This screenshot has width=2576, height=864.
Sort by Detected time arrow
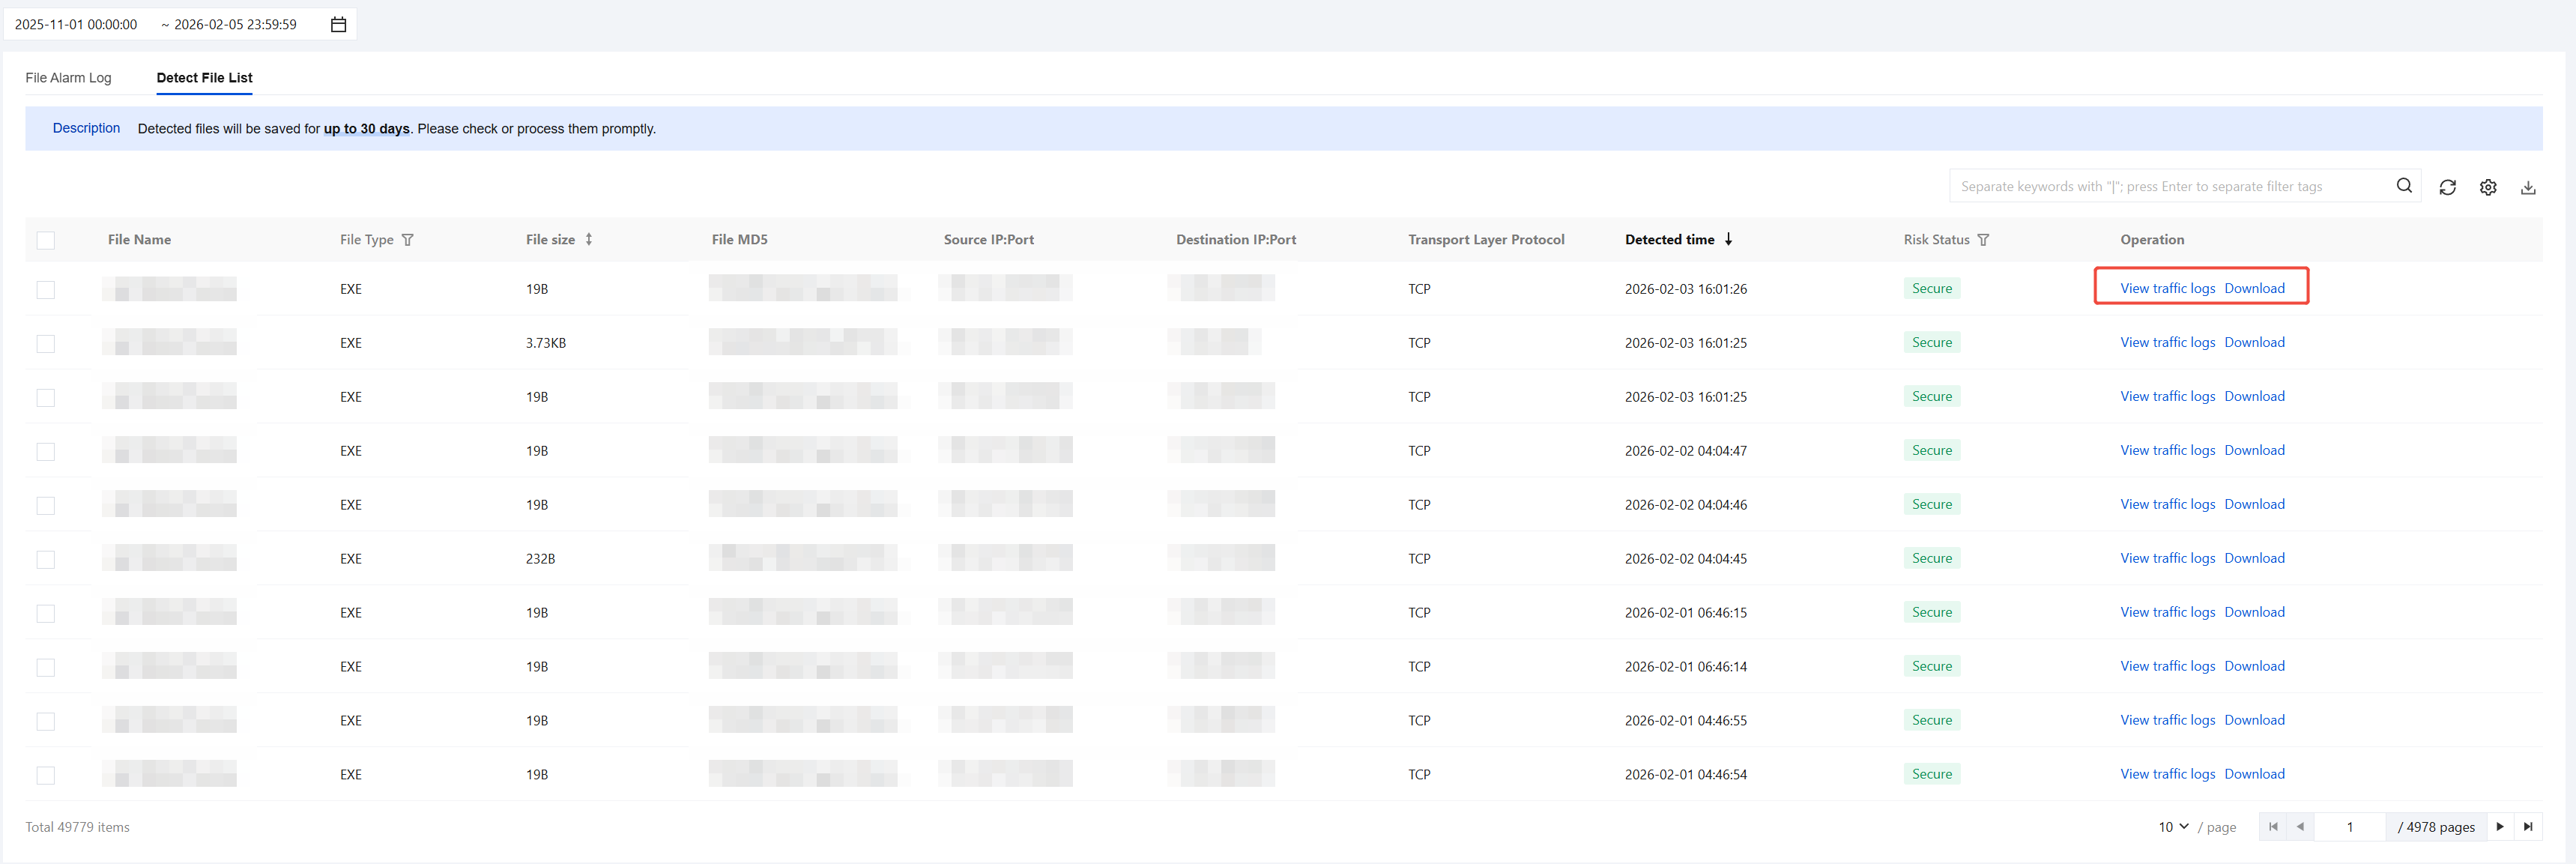tap(1728, 240)
